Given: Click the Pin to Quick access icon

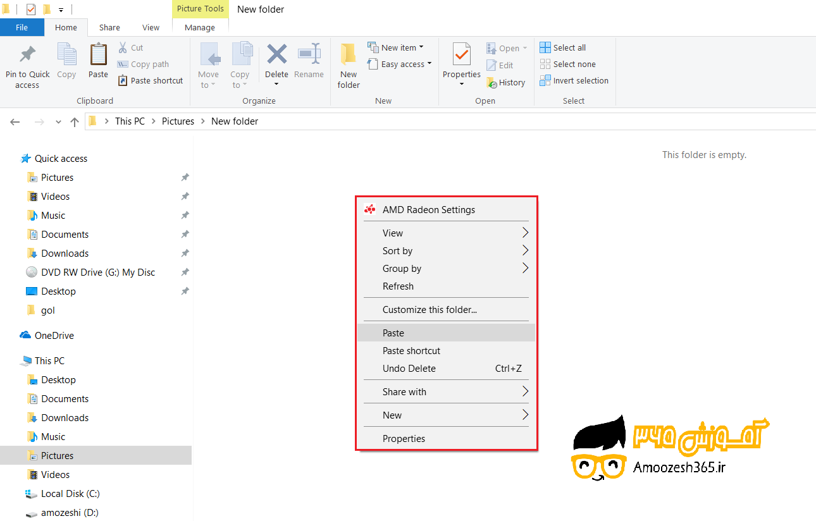Looking at the screenshot, I should tap(27, 55).
